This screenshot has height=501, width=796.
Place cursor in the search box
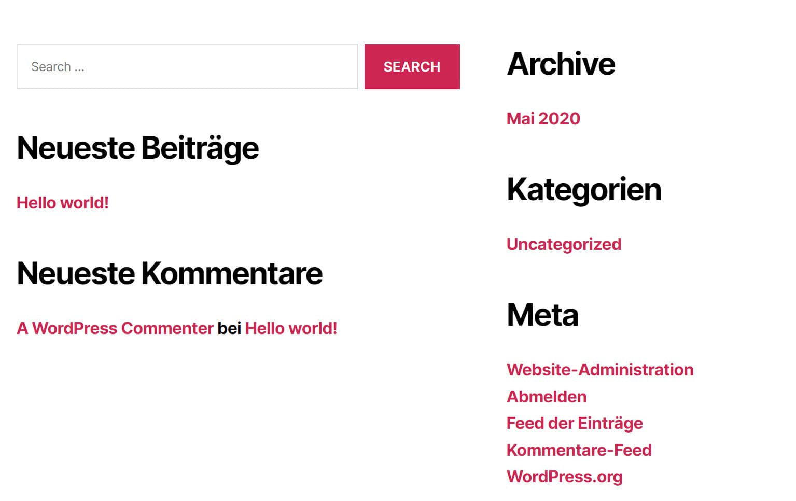click(187, 66)
